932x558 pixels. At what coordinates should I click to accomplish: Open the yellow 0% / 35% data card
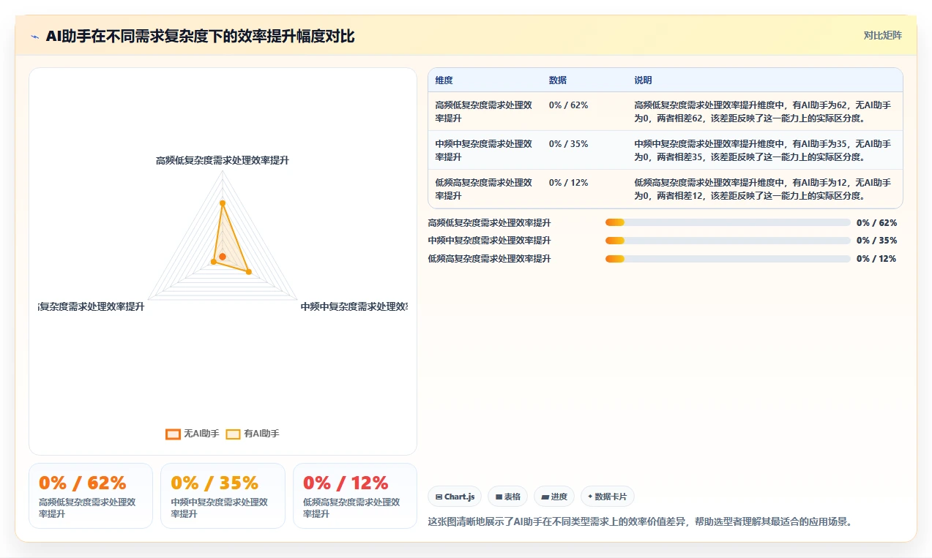[x=223, y=496]
